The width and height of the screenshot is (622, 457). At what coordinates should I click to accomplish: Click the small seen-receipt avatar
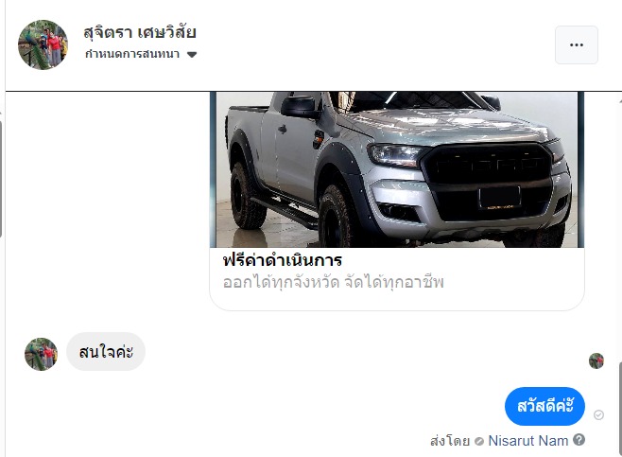[596, 360]
